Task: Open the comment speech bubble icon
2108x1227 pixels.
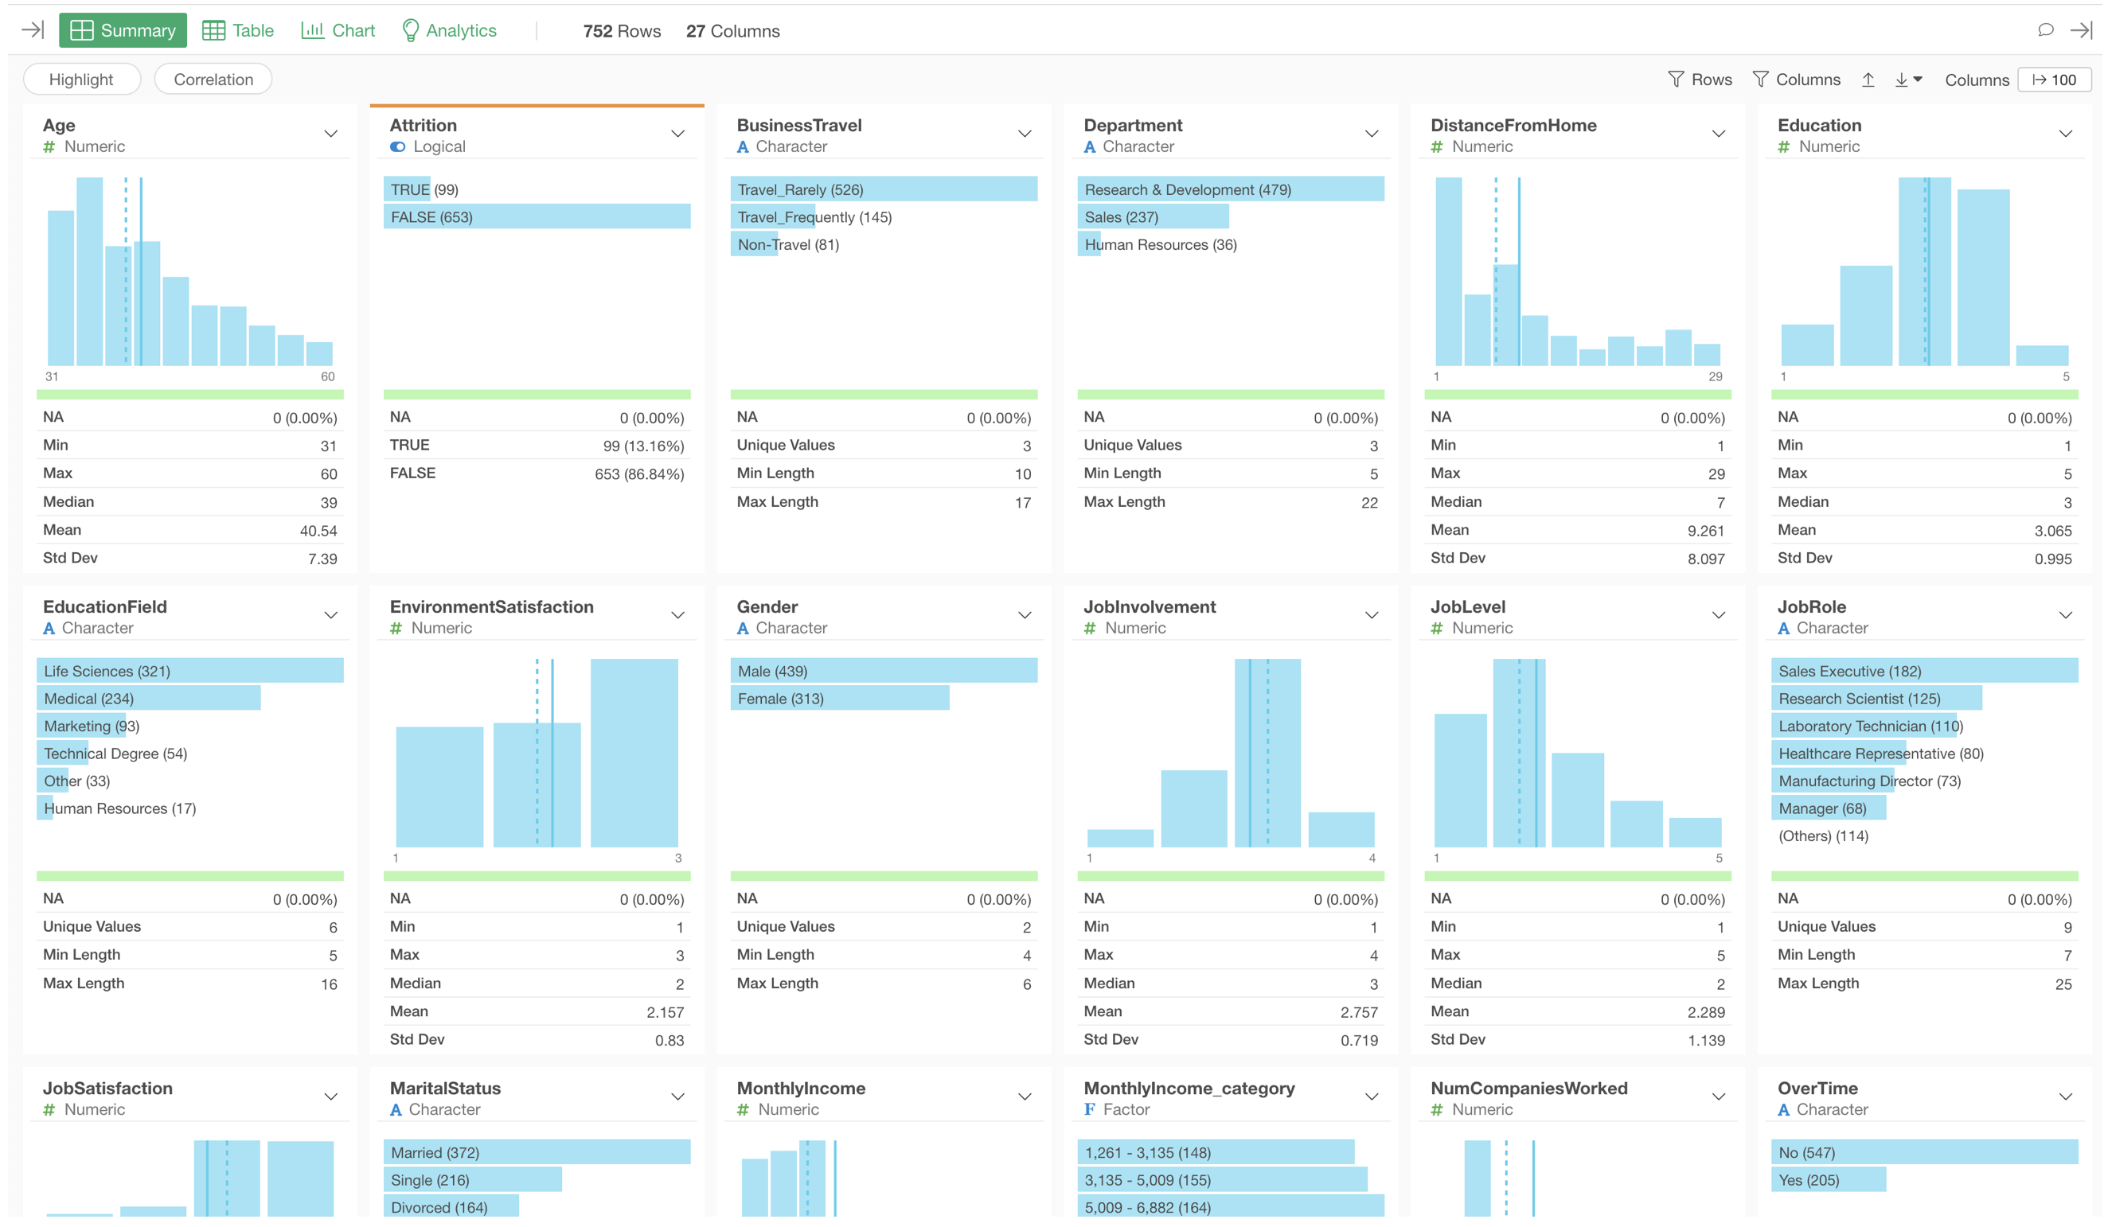Action: click(x=2045, y=30)
